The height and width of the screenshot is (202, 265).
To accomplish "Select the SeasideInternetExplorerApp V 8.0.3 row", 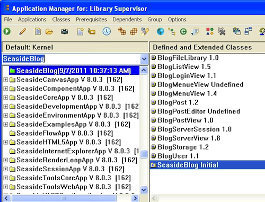I will 74,151.
